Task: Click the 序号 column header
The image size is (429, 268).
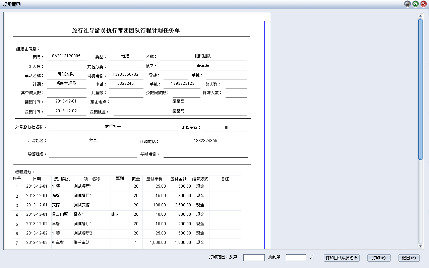Action: pyautogui.click(x=17, y=179)
